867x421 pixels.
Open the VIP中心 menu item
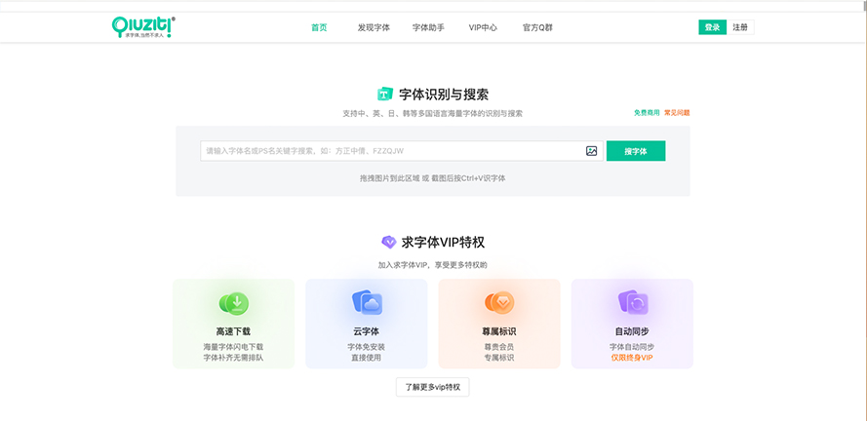[x=483, y=27]
